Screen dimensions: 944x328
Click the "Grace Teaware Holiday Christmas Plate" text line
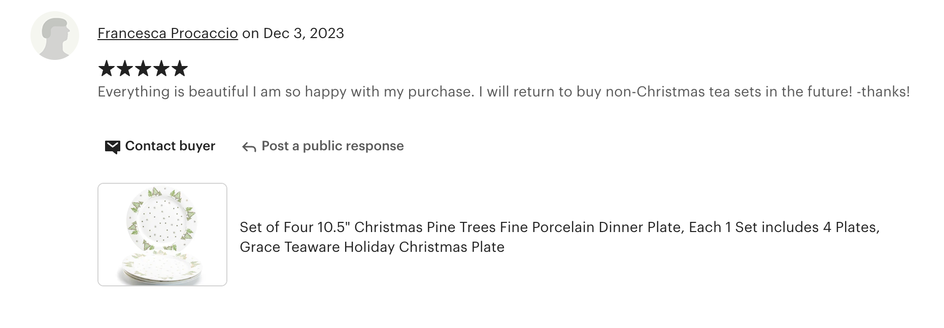click(372, 247)
